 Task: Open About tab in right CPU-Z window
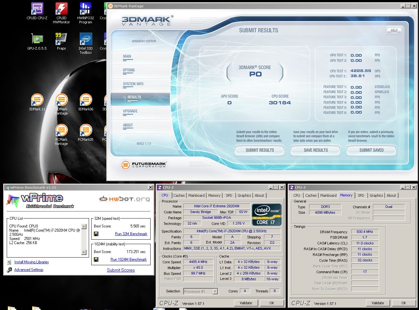click(x=391, y=195)
